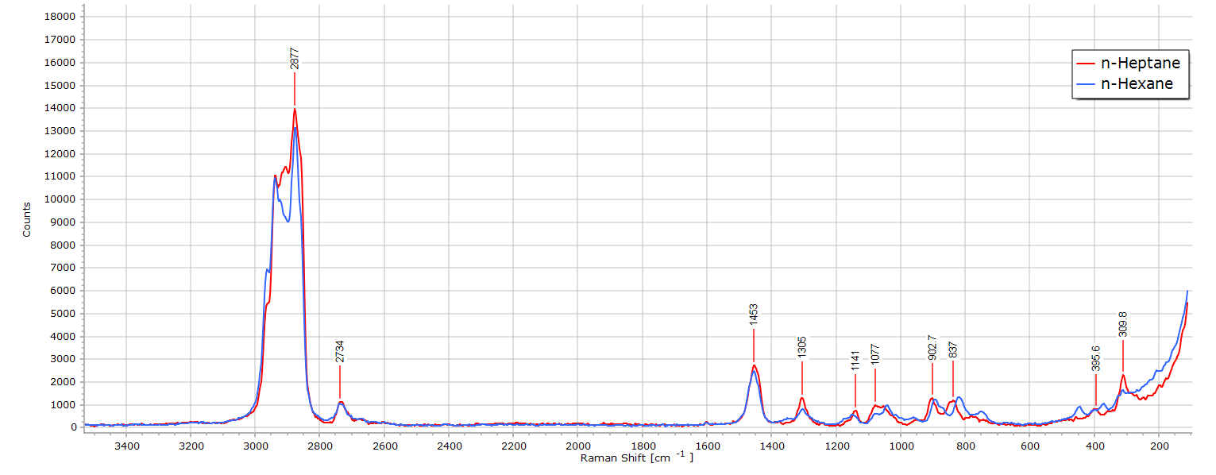Screen dimensions: 1216x475
Task: Click the red line swatch in legend
Action: pos(1085,63)
